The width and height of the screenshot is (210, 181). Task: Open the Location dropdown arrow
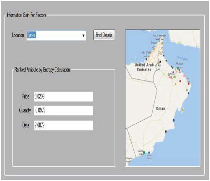83,36
